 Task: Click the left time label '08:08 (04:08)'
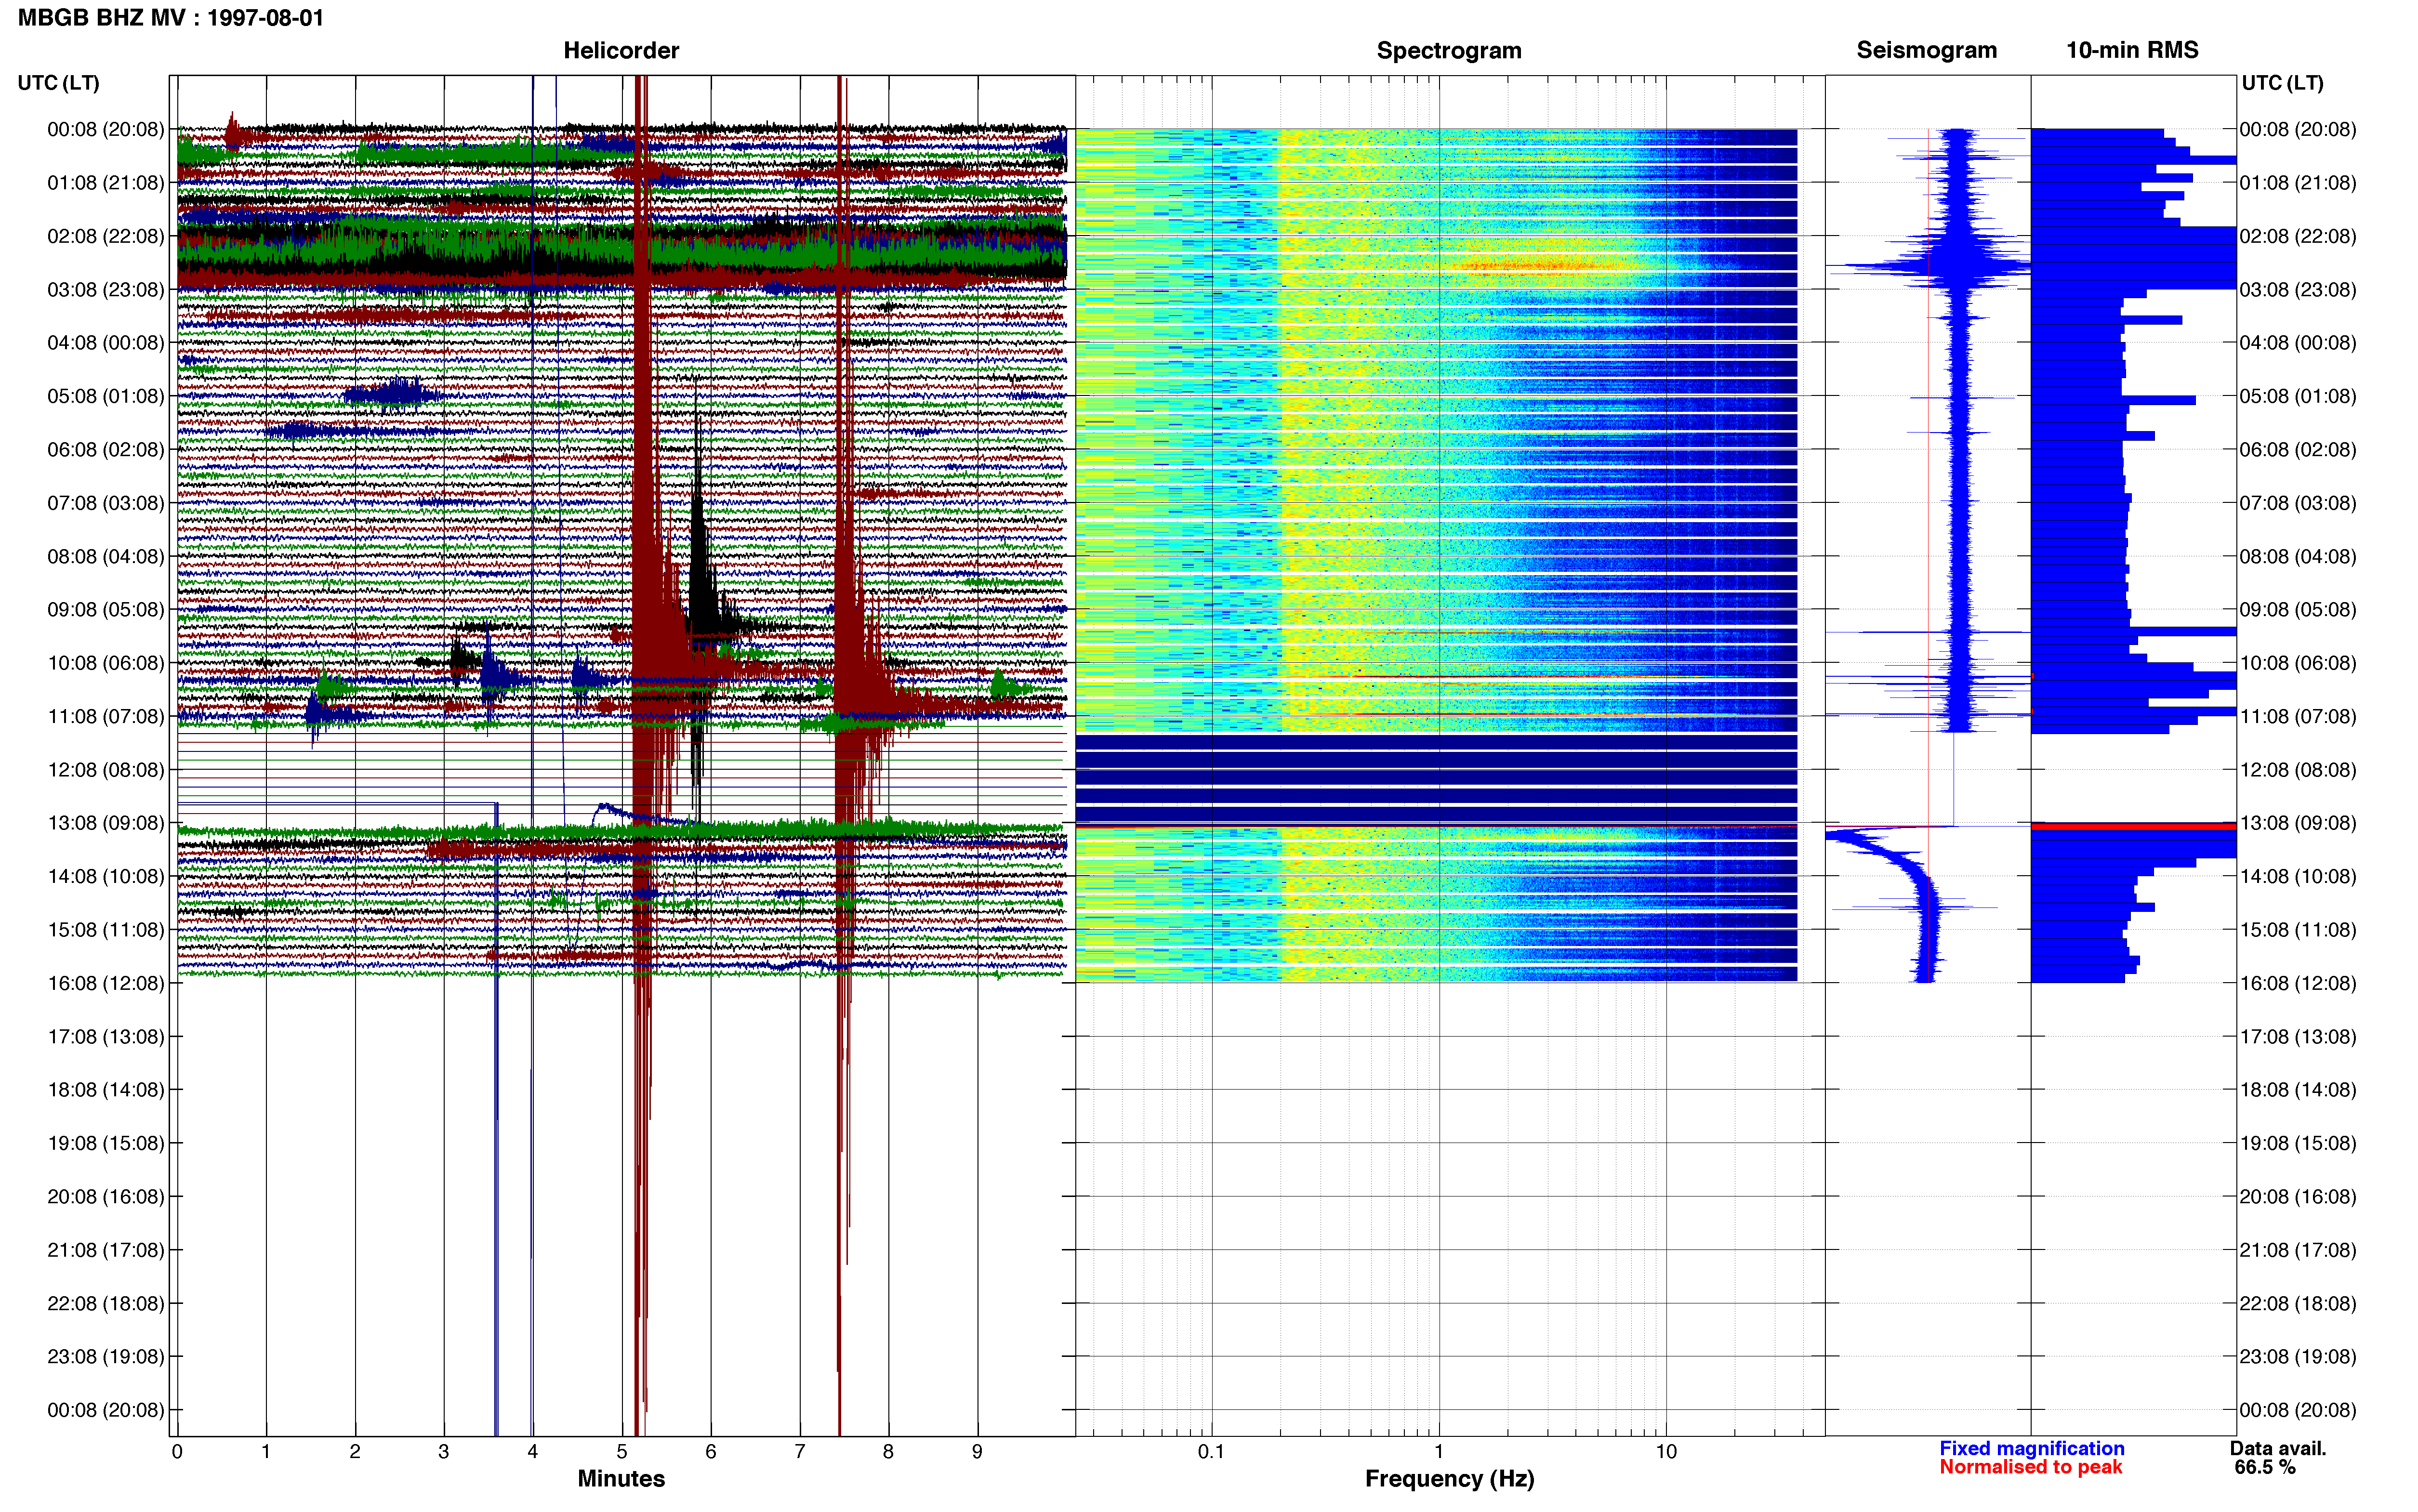click(x=106, y=556)
